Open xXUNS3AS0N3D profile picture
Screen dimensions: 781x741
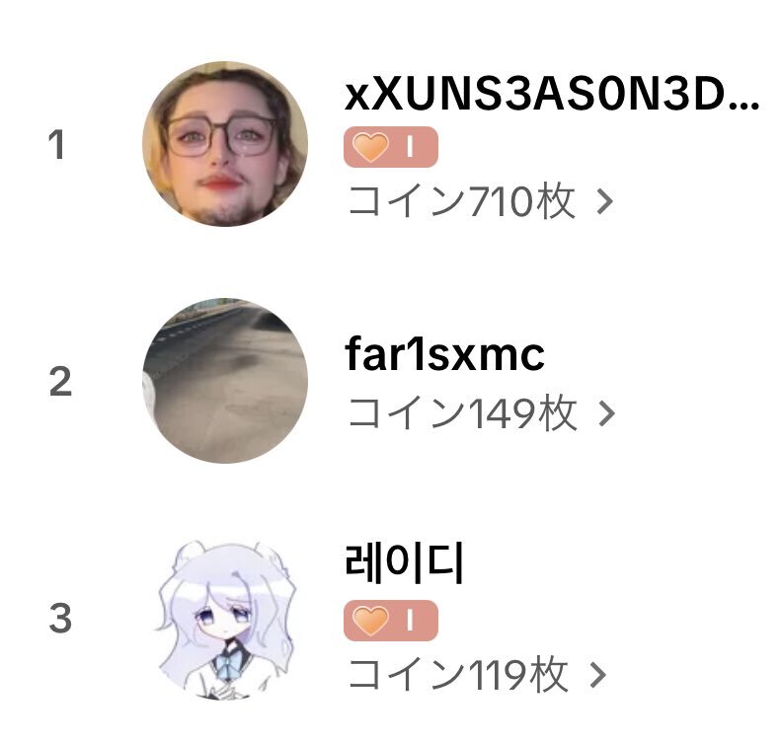tap(225, 144)
